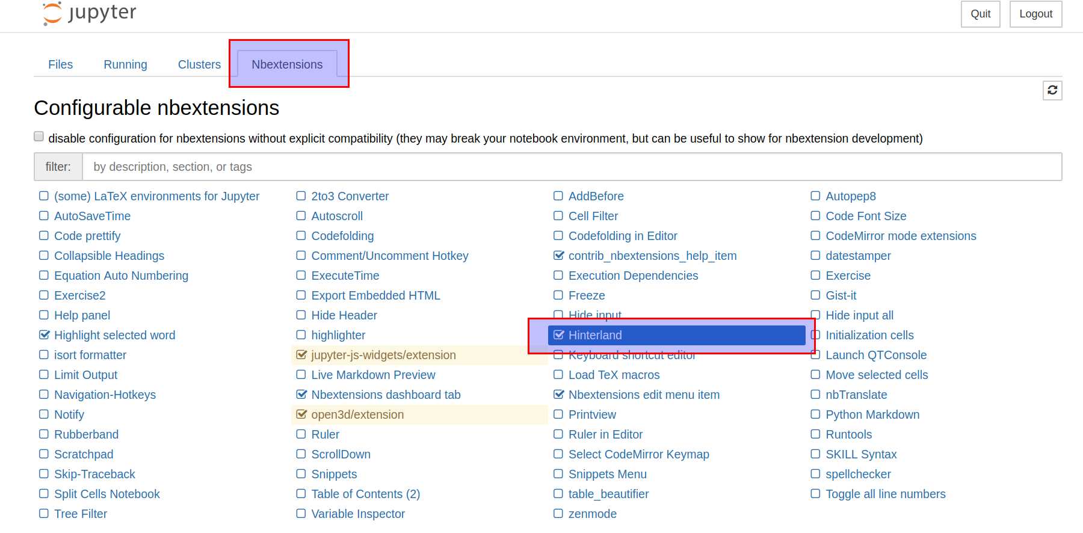Select the Hinterland extension
This screenshot has width=1083, height=533.
click(676, 335)
